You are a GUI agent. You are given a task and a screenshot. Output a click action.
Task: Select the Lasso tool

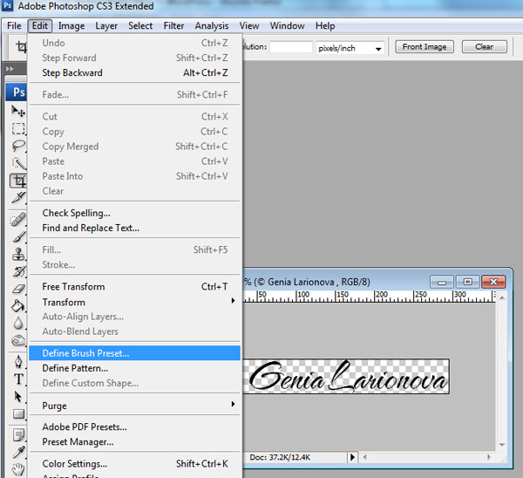tap(18, 146)
